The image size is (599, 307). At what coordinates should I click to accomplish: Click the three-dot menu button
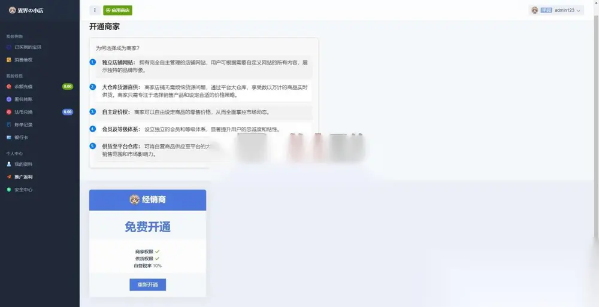coord(95,10)
